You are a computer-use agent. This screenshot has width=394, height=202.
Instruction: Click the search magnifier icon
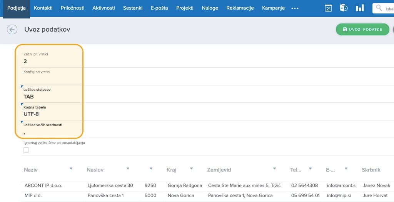(379, 8)
